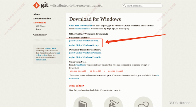
Task: Open the Pro Git book link
Action: click(50, 48)
